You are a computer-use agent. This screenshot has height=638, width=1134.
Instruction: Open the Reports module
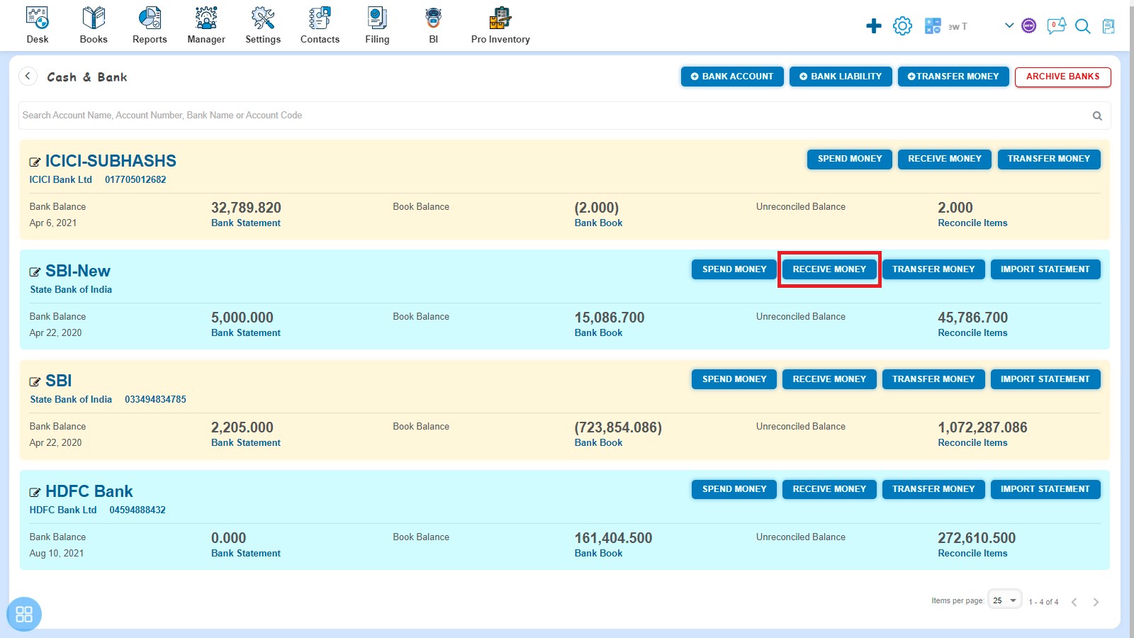click(150, 25)
